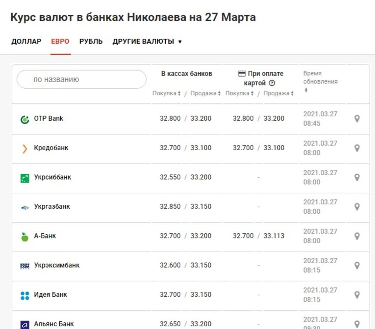Open the Укрэксимбанк link

57,265
